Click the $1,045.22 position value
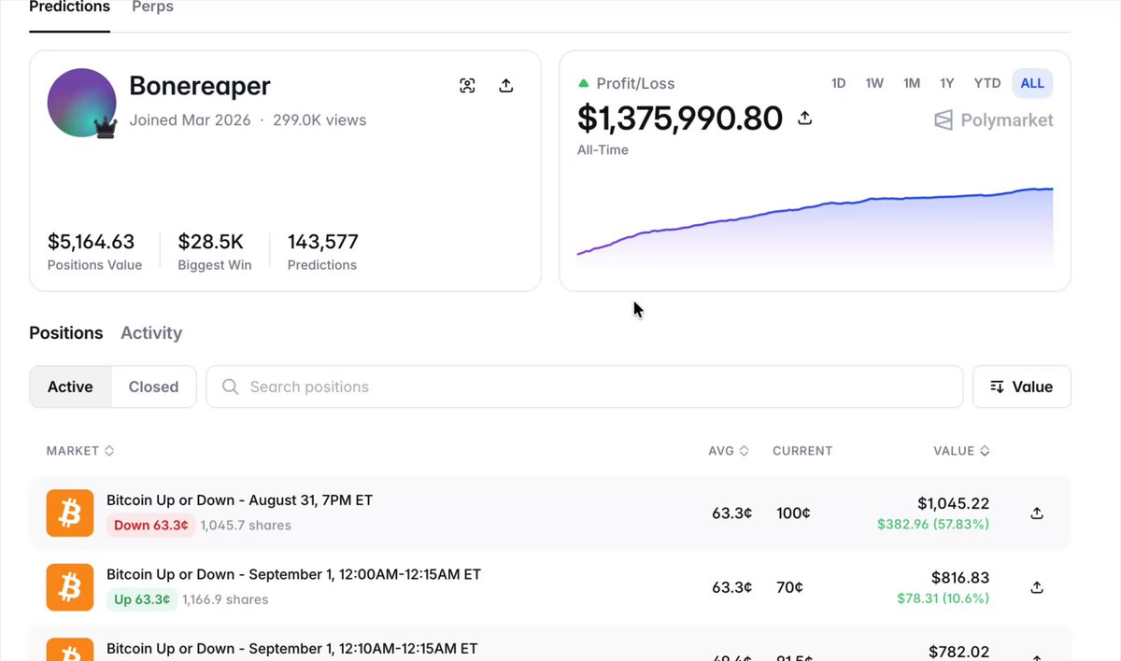Screen dimensions: 1121x661 tap(953, 503)
